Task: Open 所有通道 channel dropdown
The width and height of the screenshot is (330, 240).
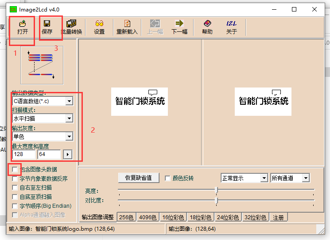Action: 306,178
